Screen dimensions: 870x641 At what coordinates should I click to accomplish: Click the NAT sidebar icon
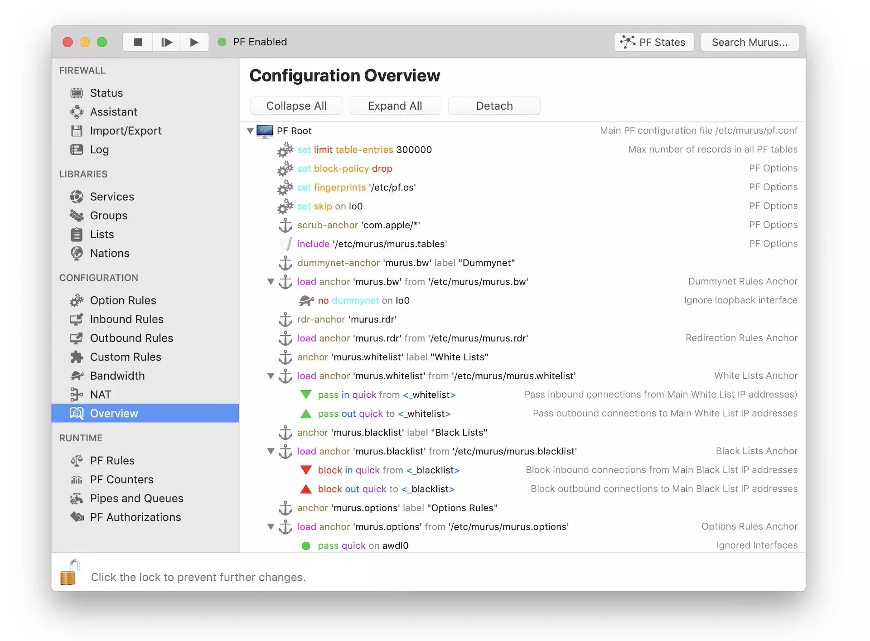(x=77, y=395)
